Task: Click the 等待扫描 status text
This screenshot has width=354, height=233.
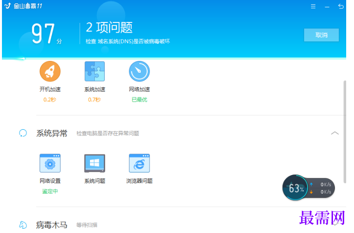Action: [87, 225]
